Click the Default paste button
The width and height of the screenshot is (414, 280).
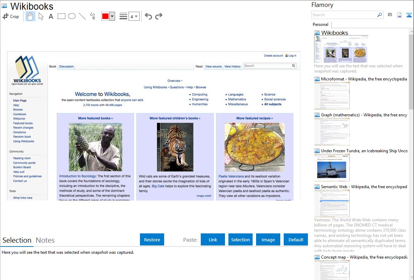[296, 240]
